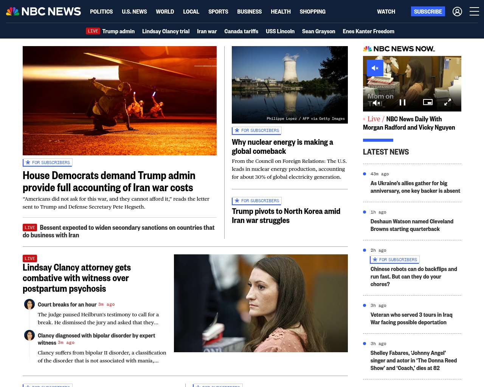Open the aircraft carrier deck crew photo

tap(119, 101)
